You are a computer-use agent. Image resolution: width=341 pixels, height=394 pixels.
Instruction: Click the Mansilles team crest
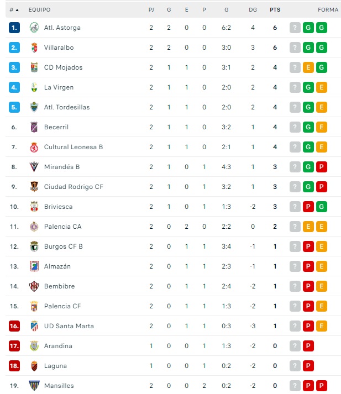point(34,386)
